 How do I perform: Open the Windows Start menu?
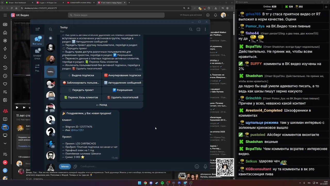coord(139,183)
